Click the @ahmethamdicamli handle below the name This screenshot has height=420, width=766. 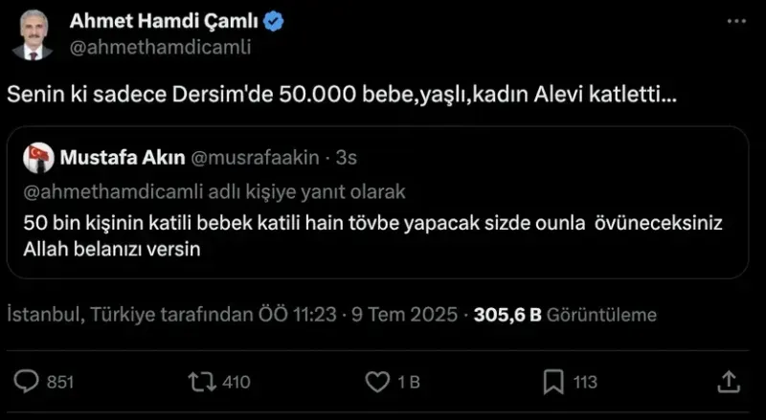[162, 47]
